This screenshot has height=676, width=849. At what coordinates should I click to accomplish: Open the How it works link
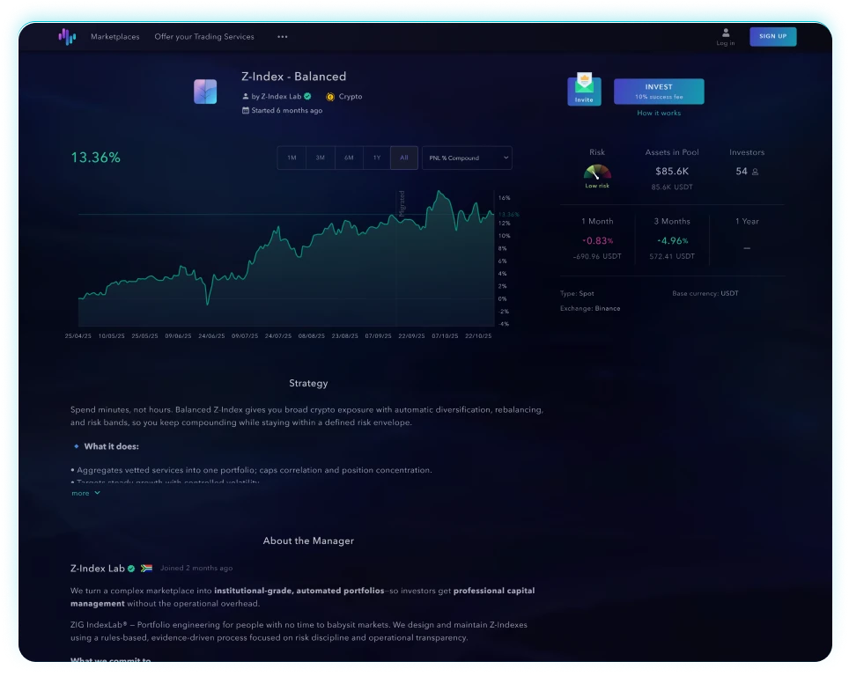click(659, 114)
